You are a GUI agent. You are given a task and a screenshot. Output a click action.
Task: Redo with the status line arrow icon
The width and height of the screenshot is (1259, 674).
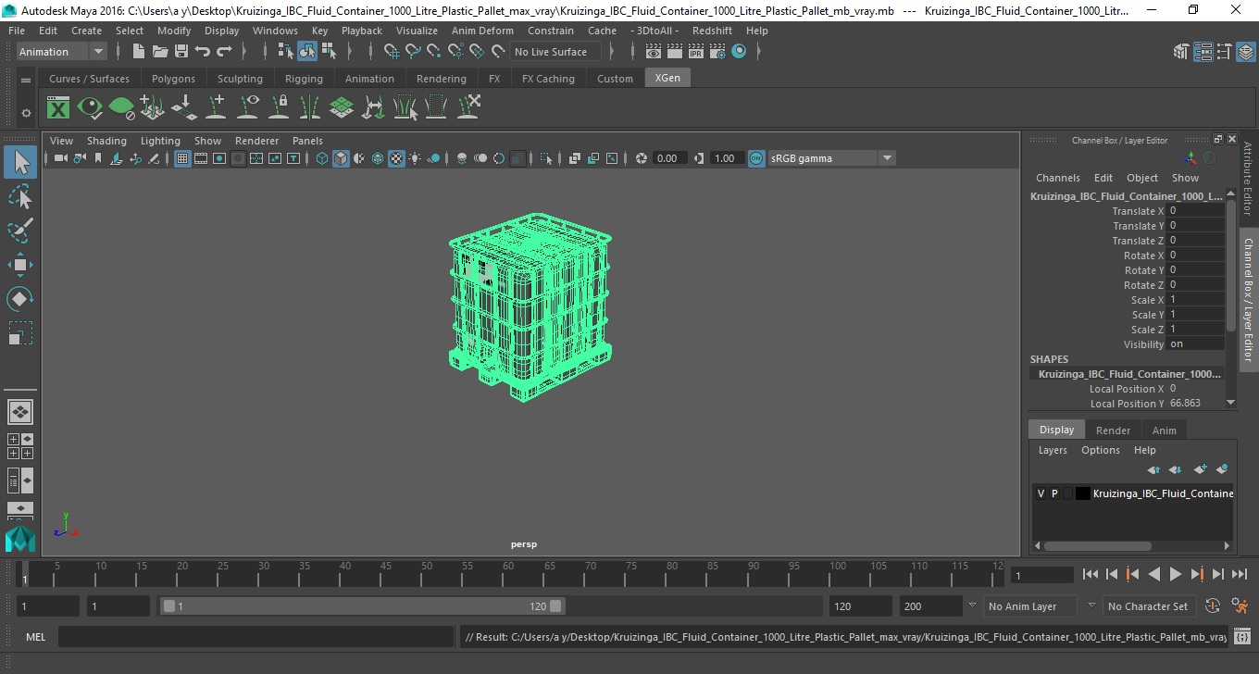click(x=224, y=52)
